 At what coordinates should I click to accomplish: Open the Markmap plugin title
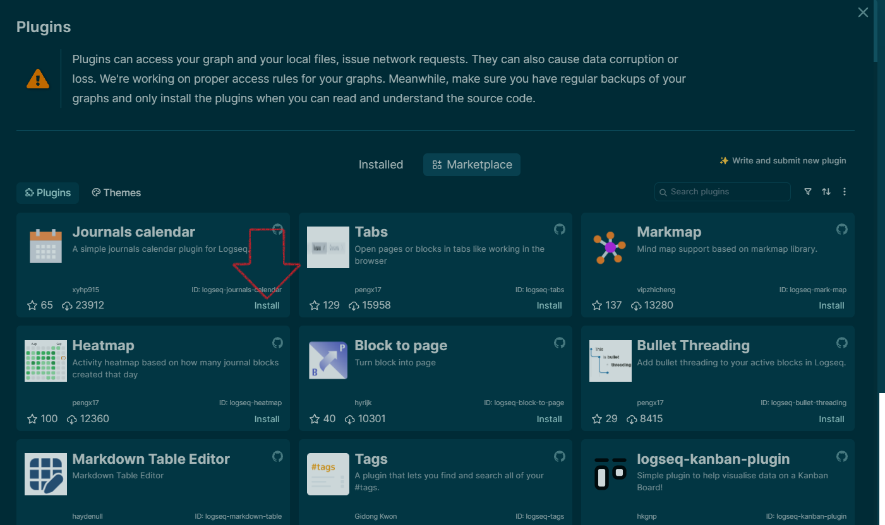point(670,232)
